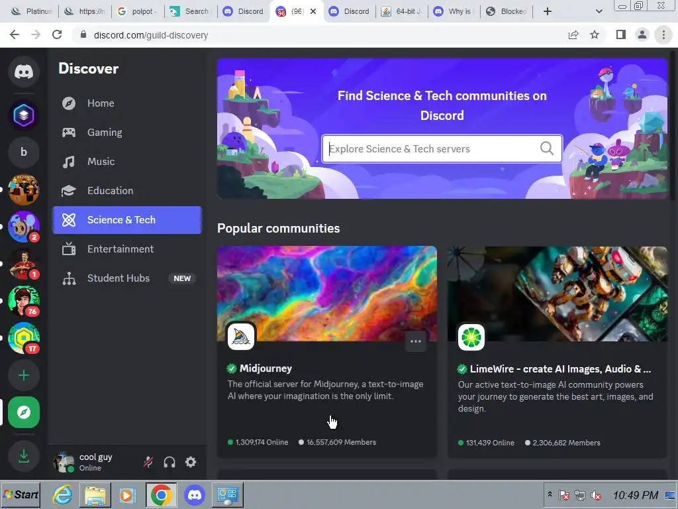Open the Windows Start menu
The height and width of the screenshot is (509, 678).
[x=21, y=494]
